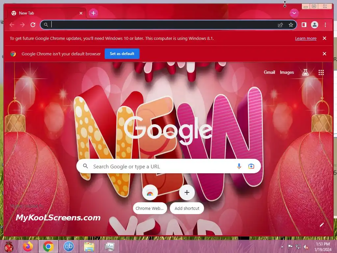Close the New Tab tab
337x253 pixels.
click(x=81, y=13)
